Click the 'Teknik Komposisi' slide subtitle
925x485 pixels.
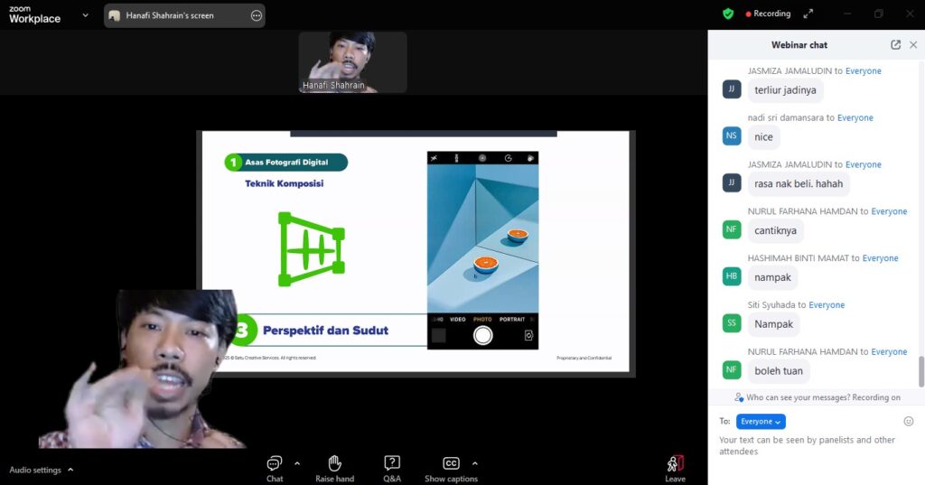pos(285,183)
